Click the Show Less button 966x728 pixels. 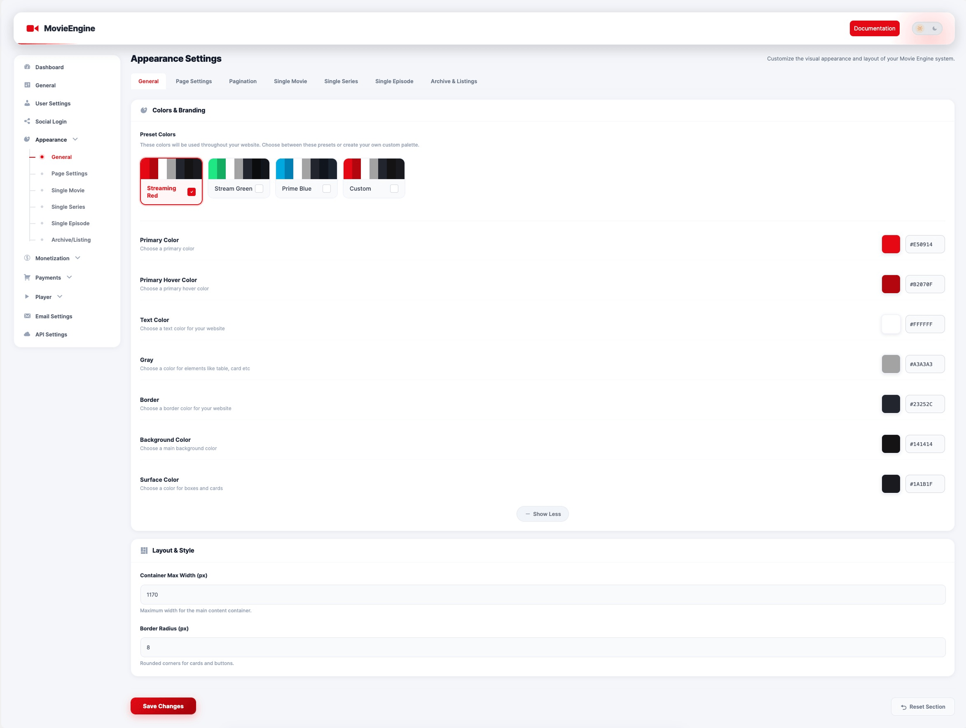[543, 514]
